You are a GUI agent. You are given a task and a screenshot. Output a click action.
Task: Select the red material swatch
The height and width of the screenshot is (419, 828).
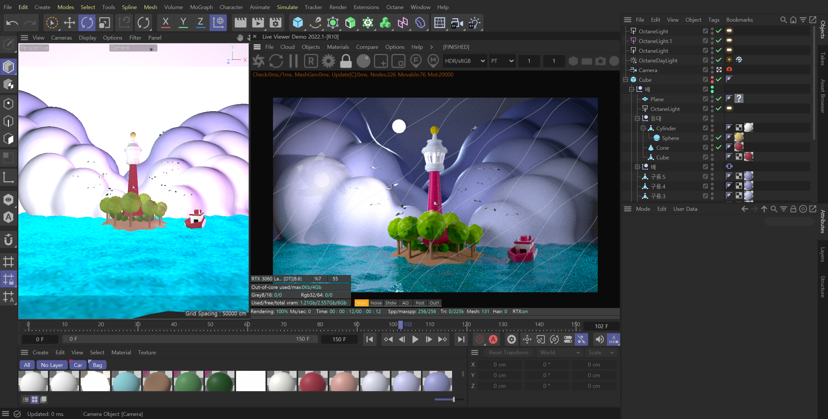(x=313, y=381)
